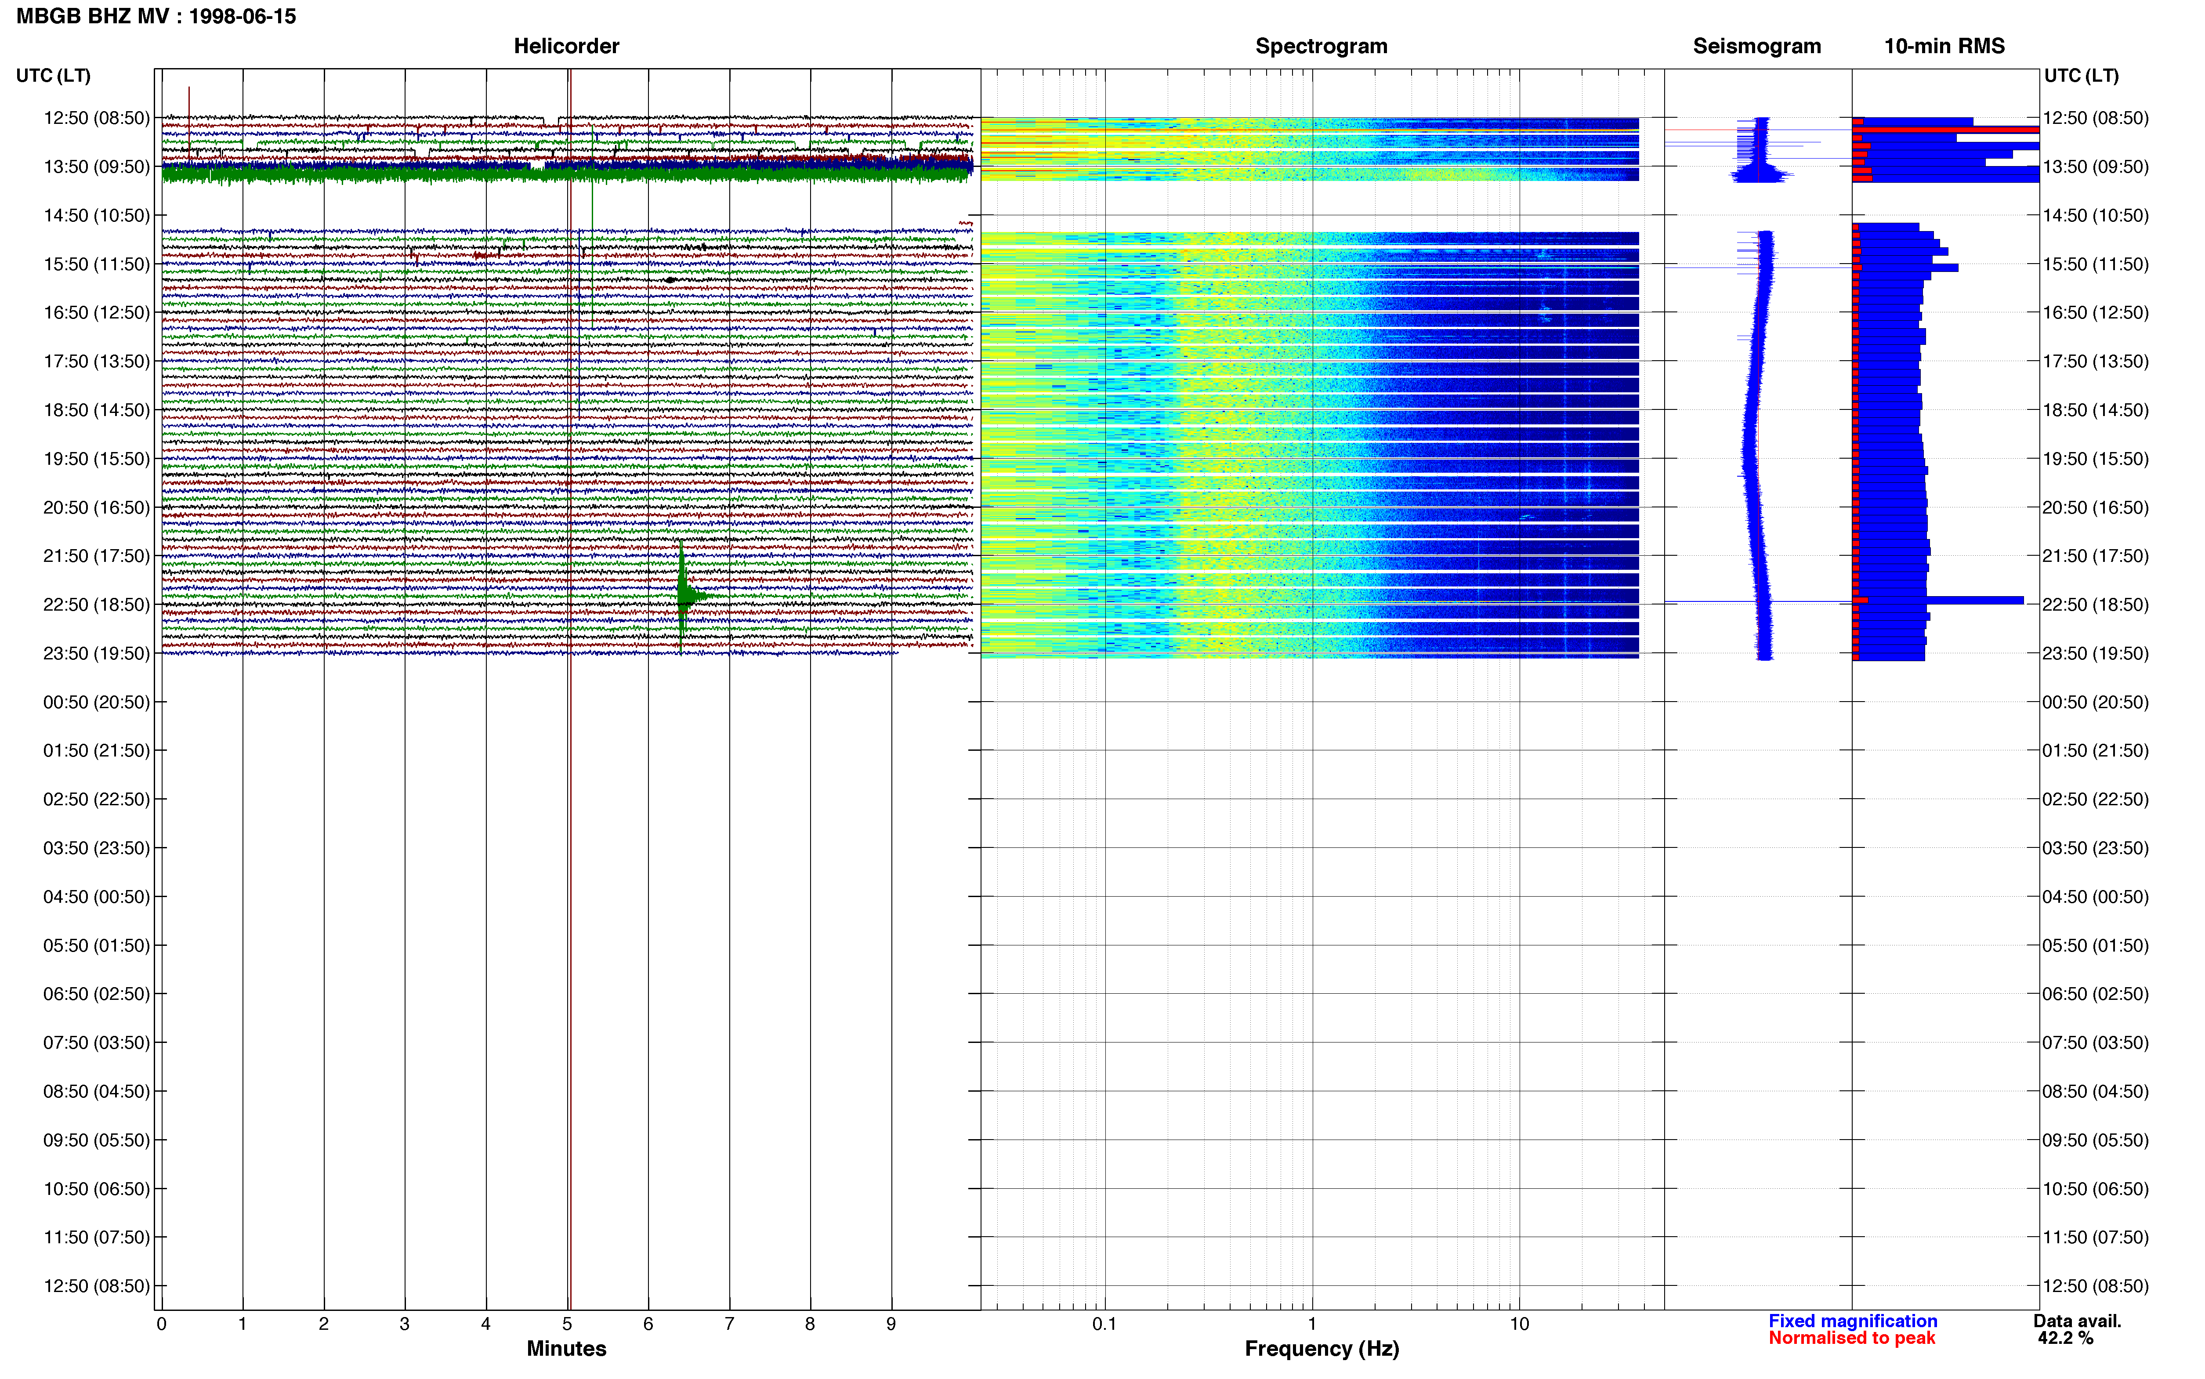The image size is (2205, 1379).
Task: Select the Fixed magnification legend entry
Action: 1852,1321
